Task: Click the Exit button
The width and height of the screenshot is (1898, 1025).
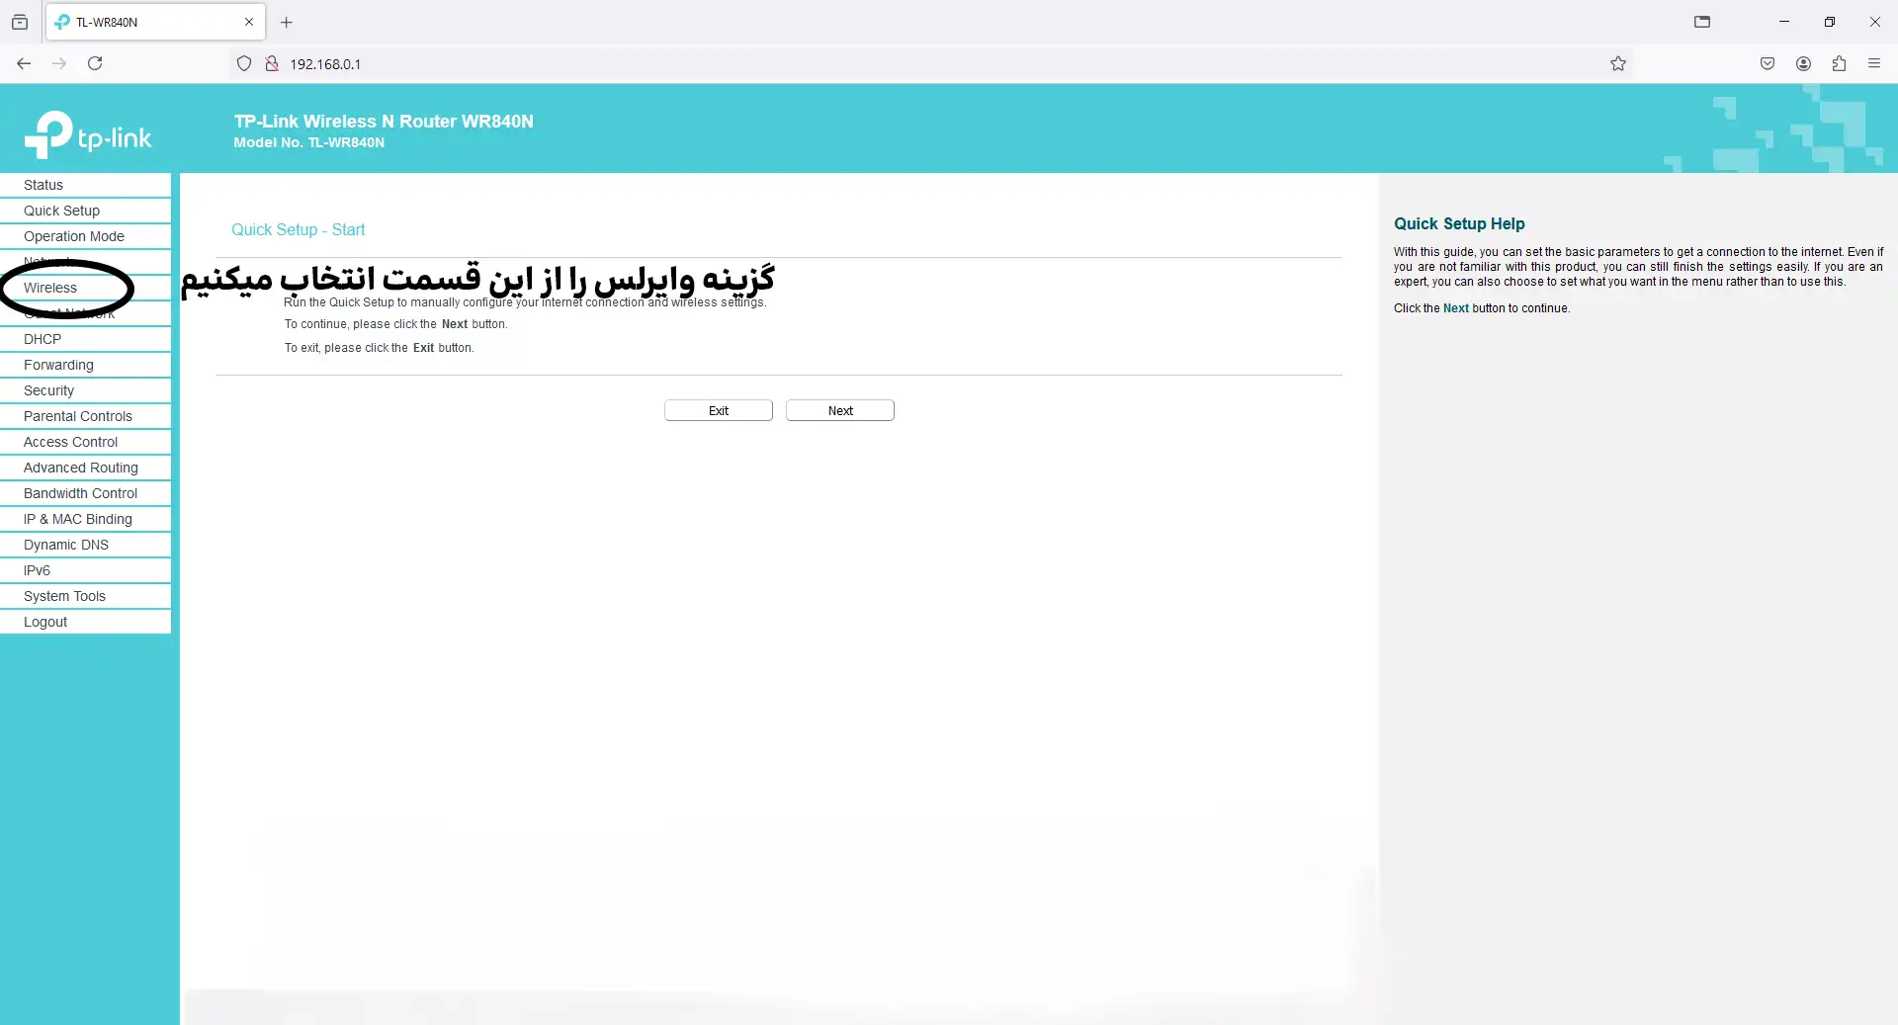Action: coord(719,410)
